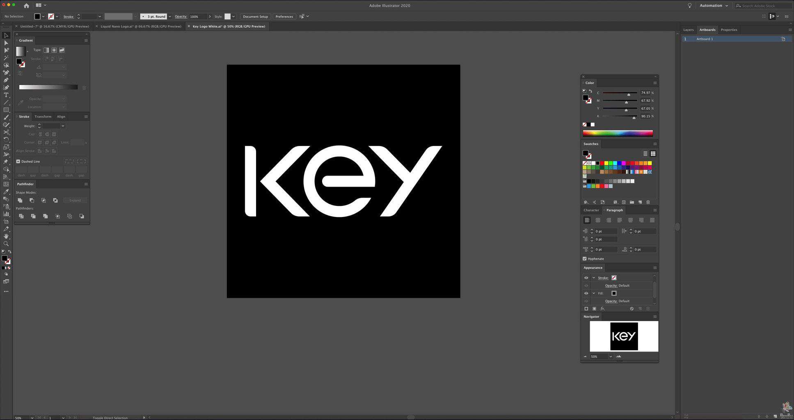Pick the Rectangle tool
The image size is (794, 420).
pos(6,110)
